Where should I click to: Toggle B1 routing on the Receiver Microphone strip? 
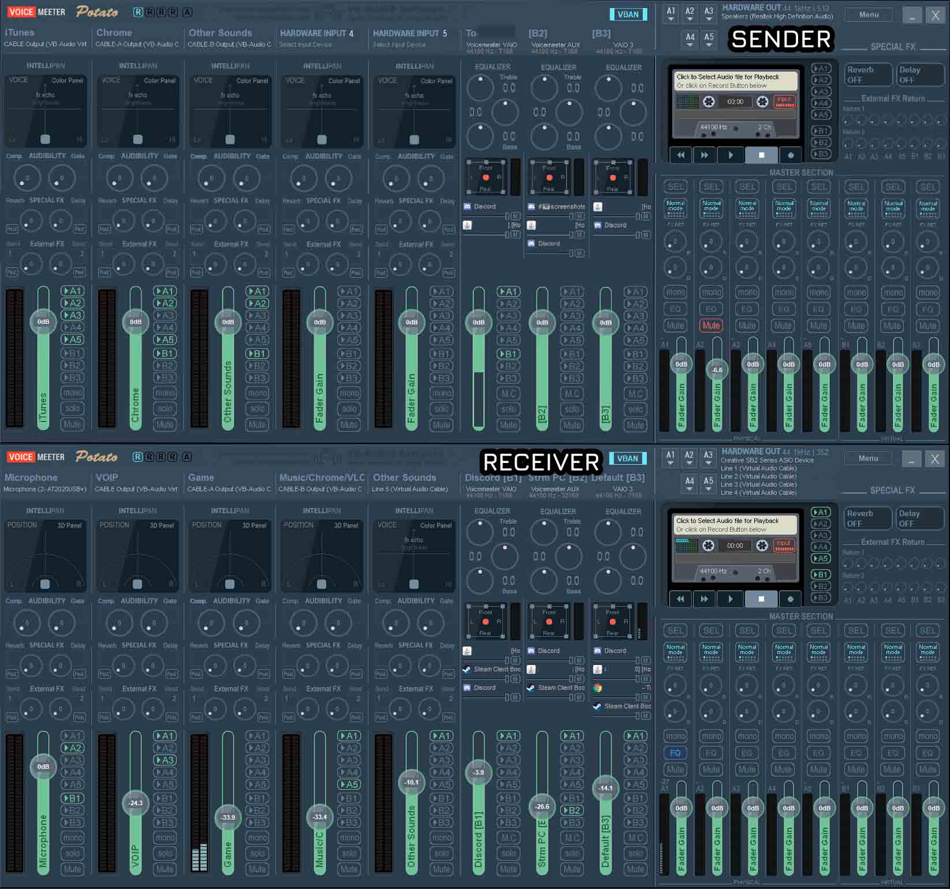point(73,798)
